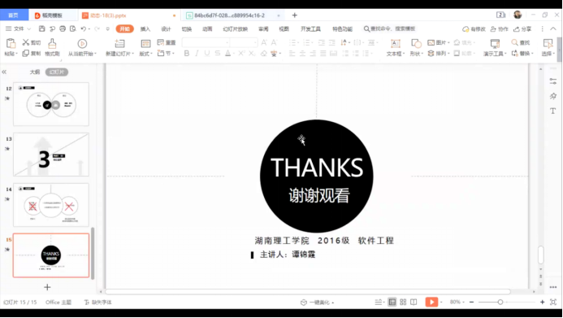Click the Undo arrow icon
Image resolution: width=563 pixels, height=318 pixels.
point(84,28)
